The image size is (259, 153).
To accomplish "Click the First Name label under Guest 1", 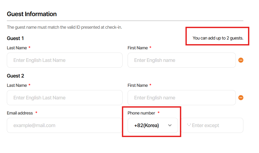I will point(138,48).
